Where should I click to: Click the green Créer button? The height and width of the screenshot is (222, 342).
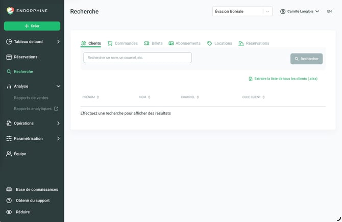click(32, 26)
